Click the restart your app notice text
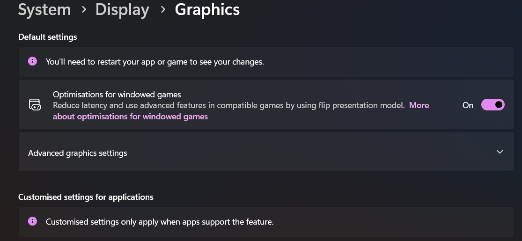The width and height of the screenshot is (522, 241). click(155, 62)
